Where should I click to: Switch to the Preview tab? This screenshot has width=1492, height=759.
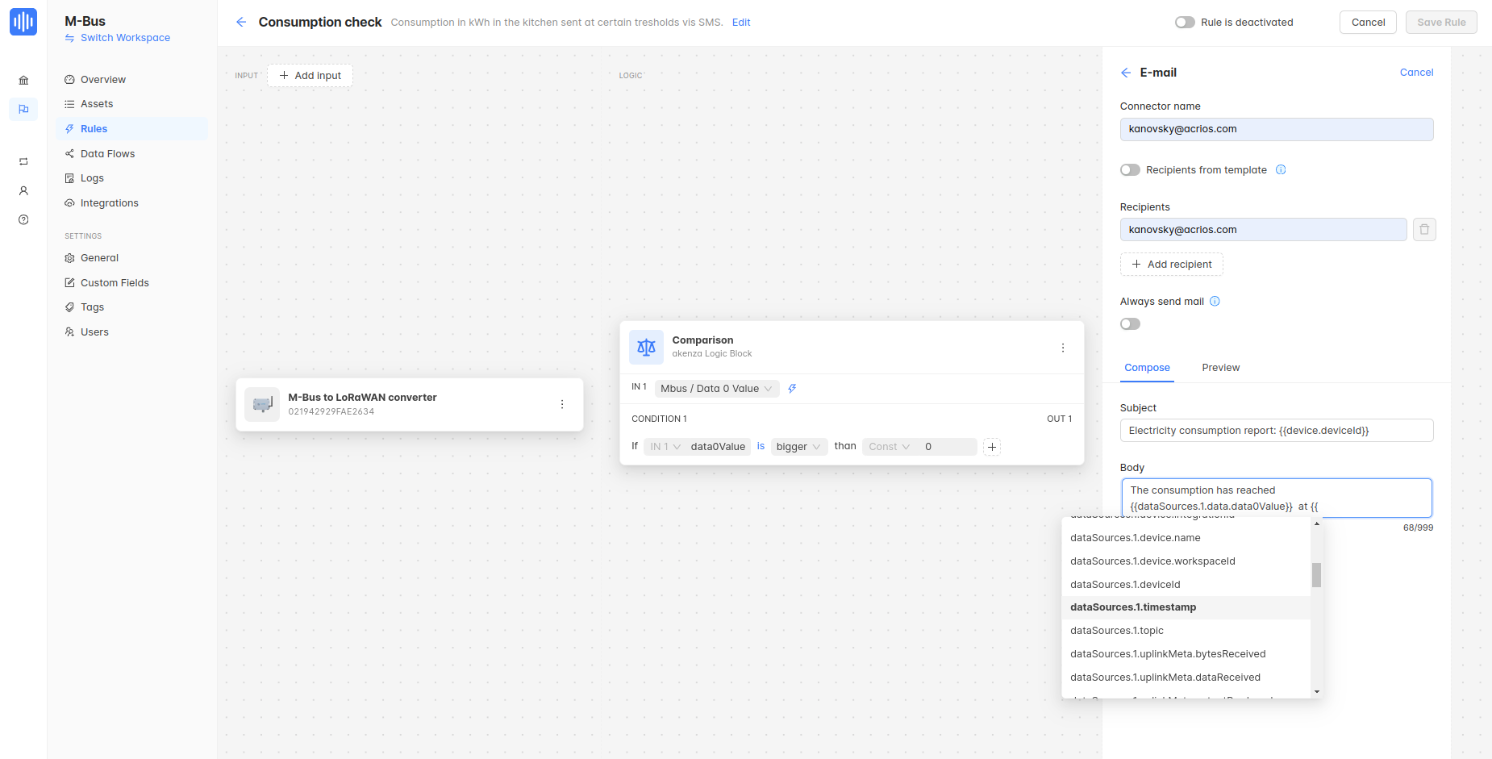(1220, 368)
